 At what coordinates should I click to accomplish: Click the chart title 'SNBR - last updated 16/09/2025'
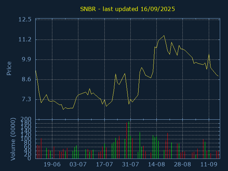pyautogui.click(x=128, y=9)
